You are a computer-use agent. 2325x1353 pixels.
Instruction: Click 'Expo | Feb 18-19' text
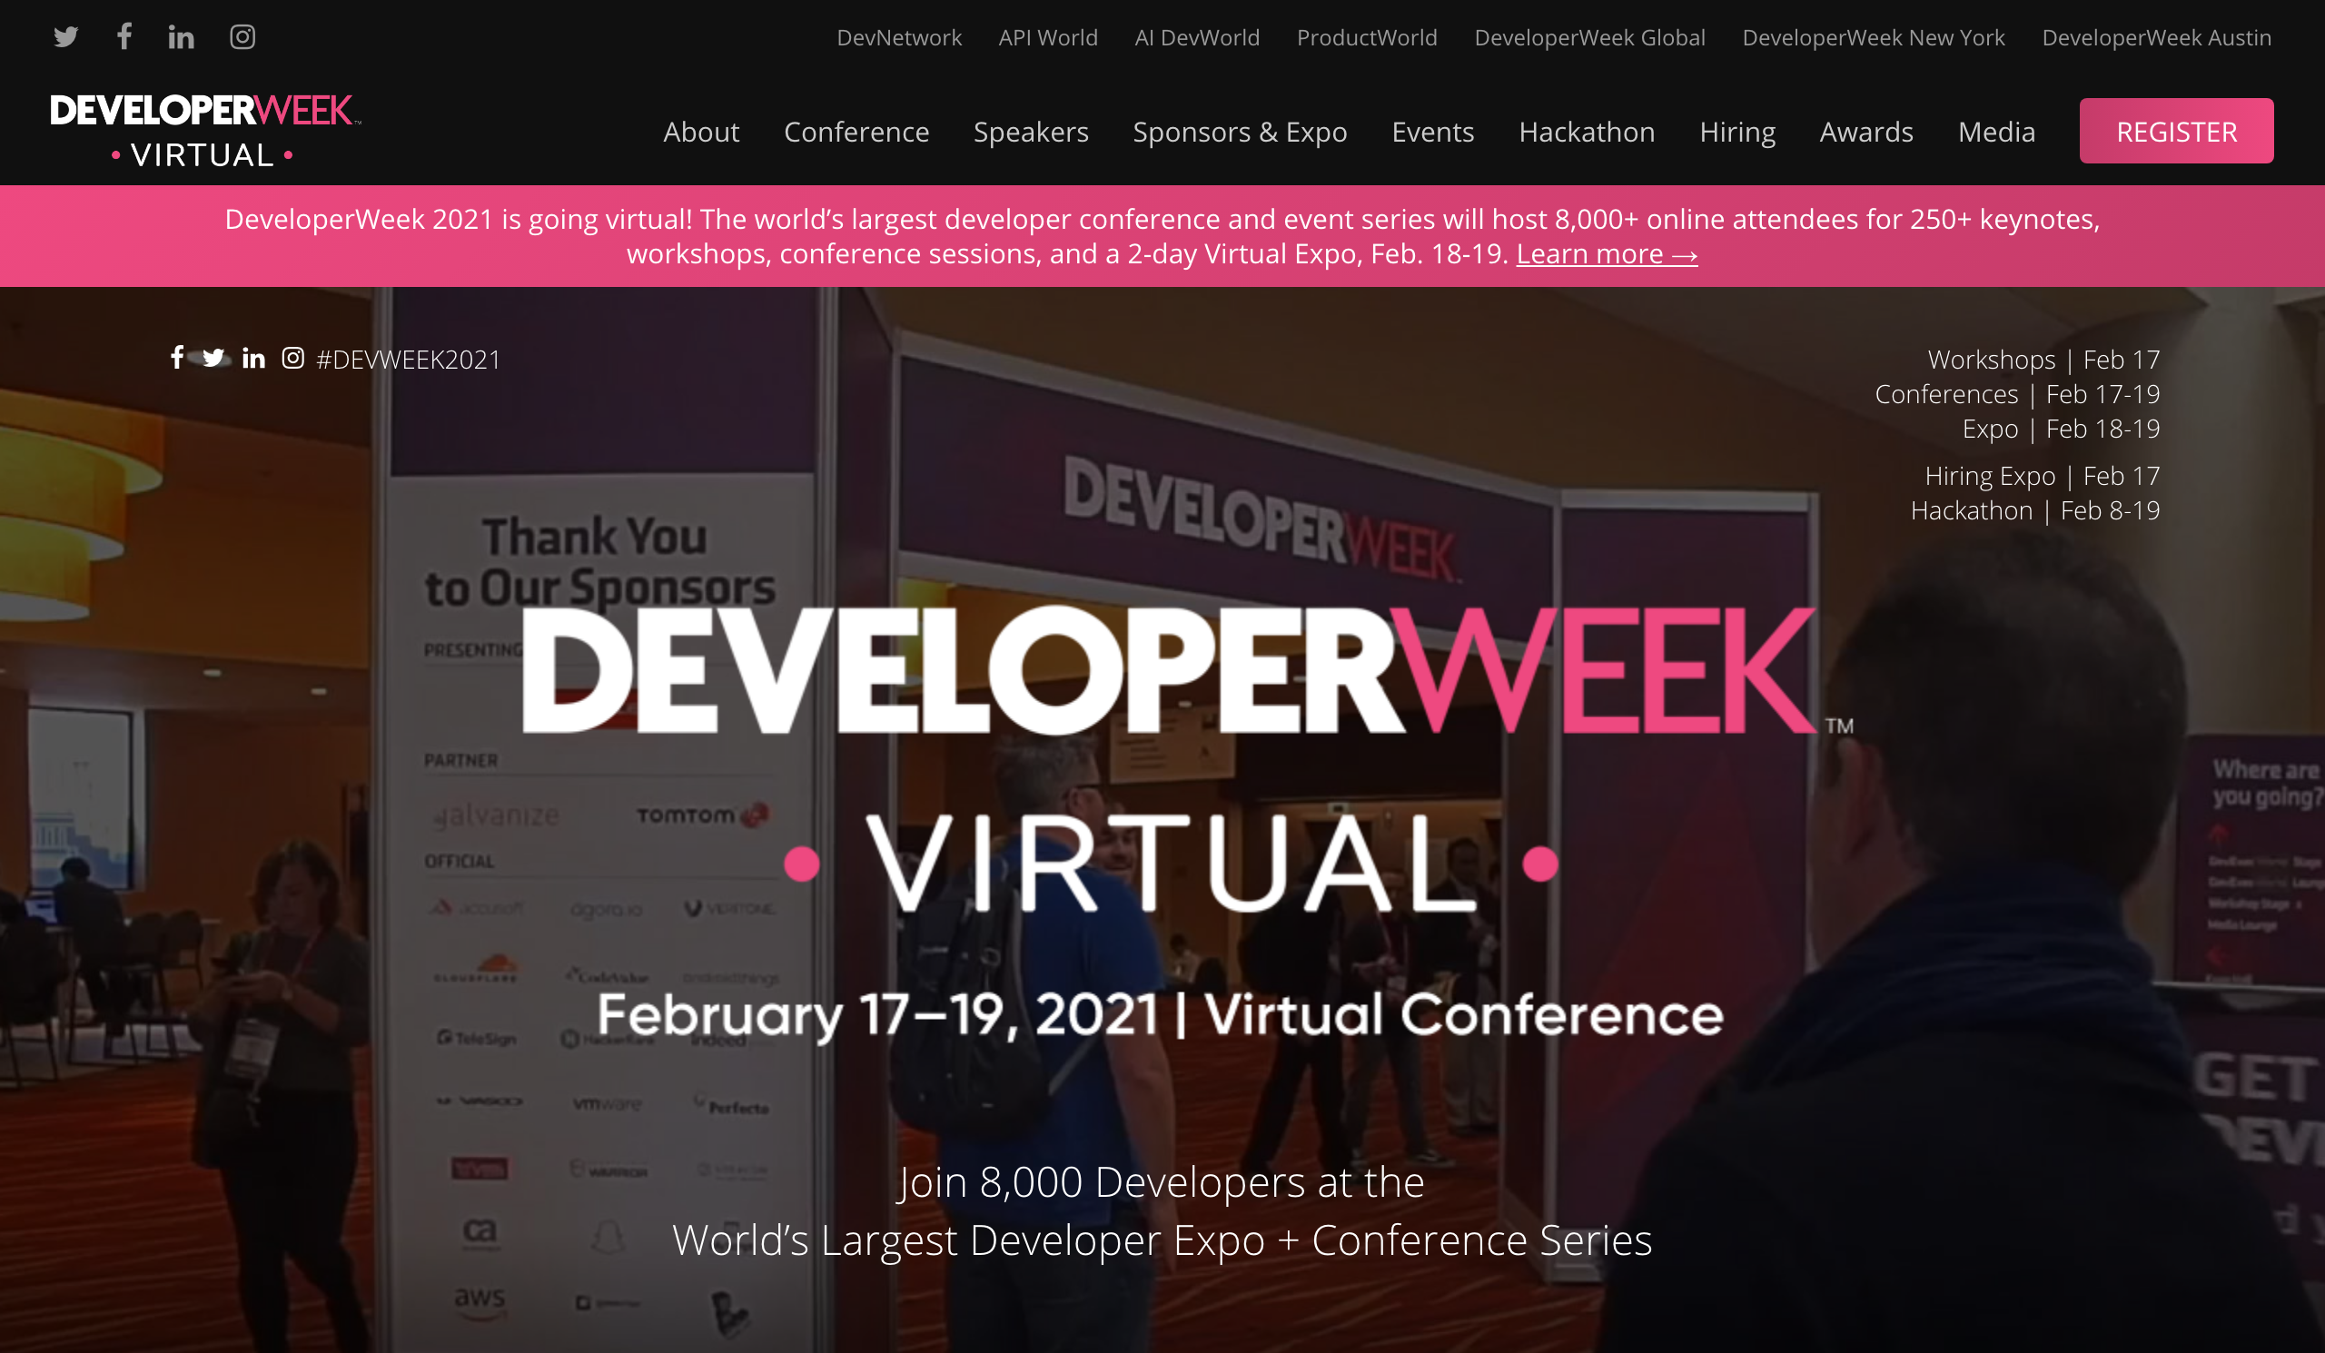pyautogui.click(x=2061, y=429)
